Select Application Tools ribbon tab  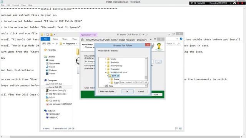click(x=88, y=35)
